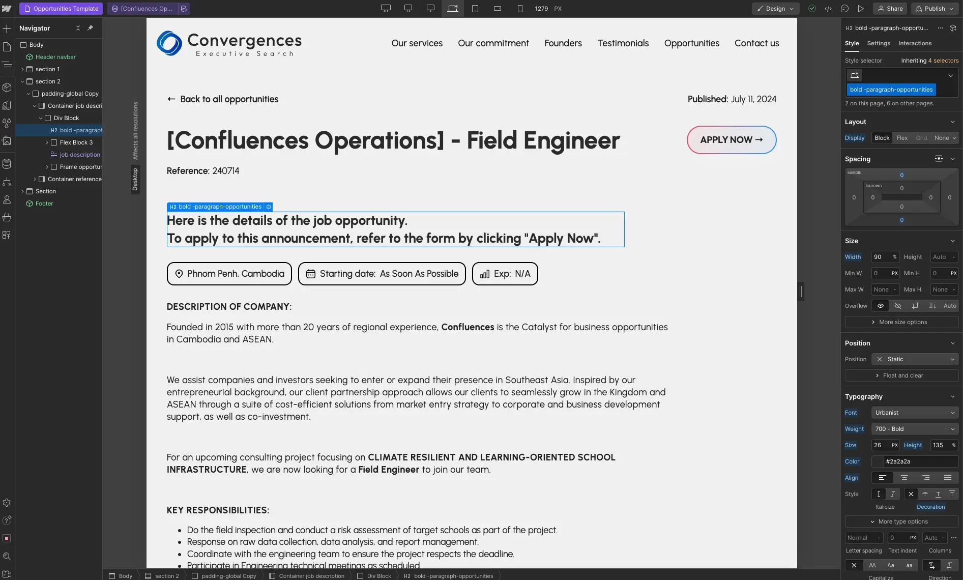Switch to the Settings tab

tap(879, 43)
